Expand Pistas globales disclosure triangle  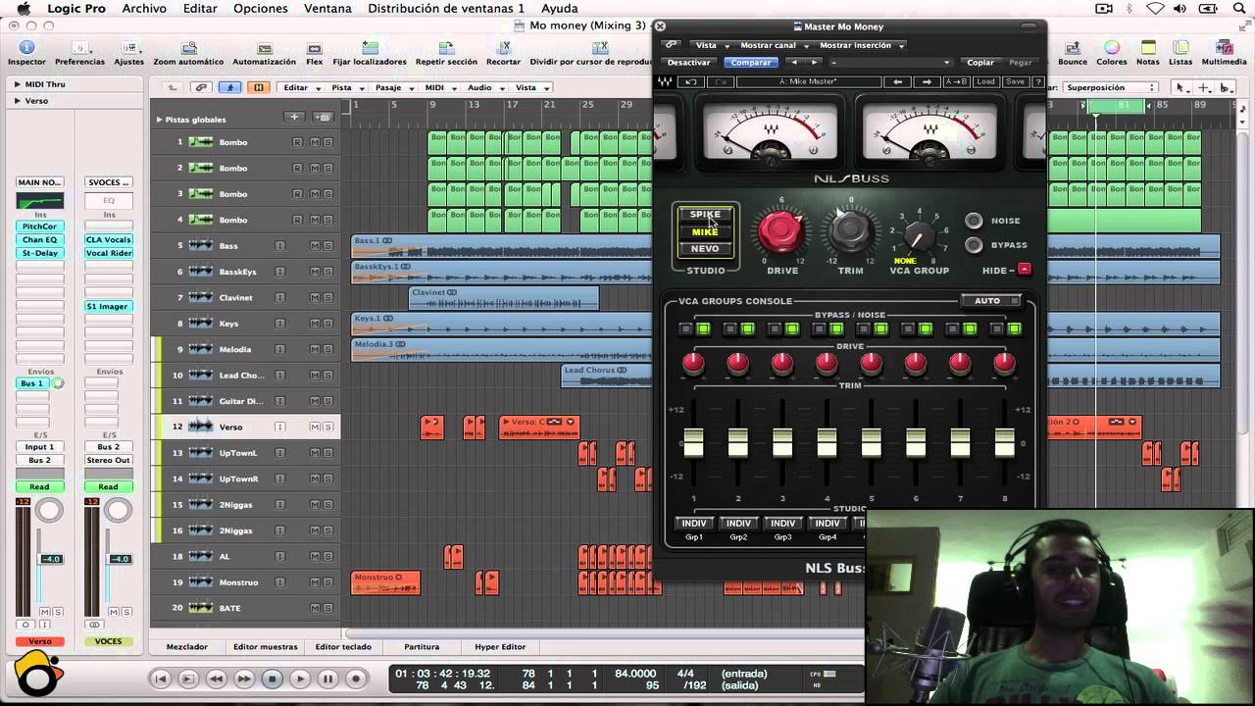pyautogui.click(x=159, y=120)
